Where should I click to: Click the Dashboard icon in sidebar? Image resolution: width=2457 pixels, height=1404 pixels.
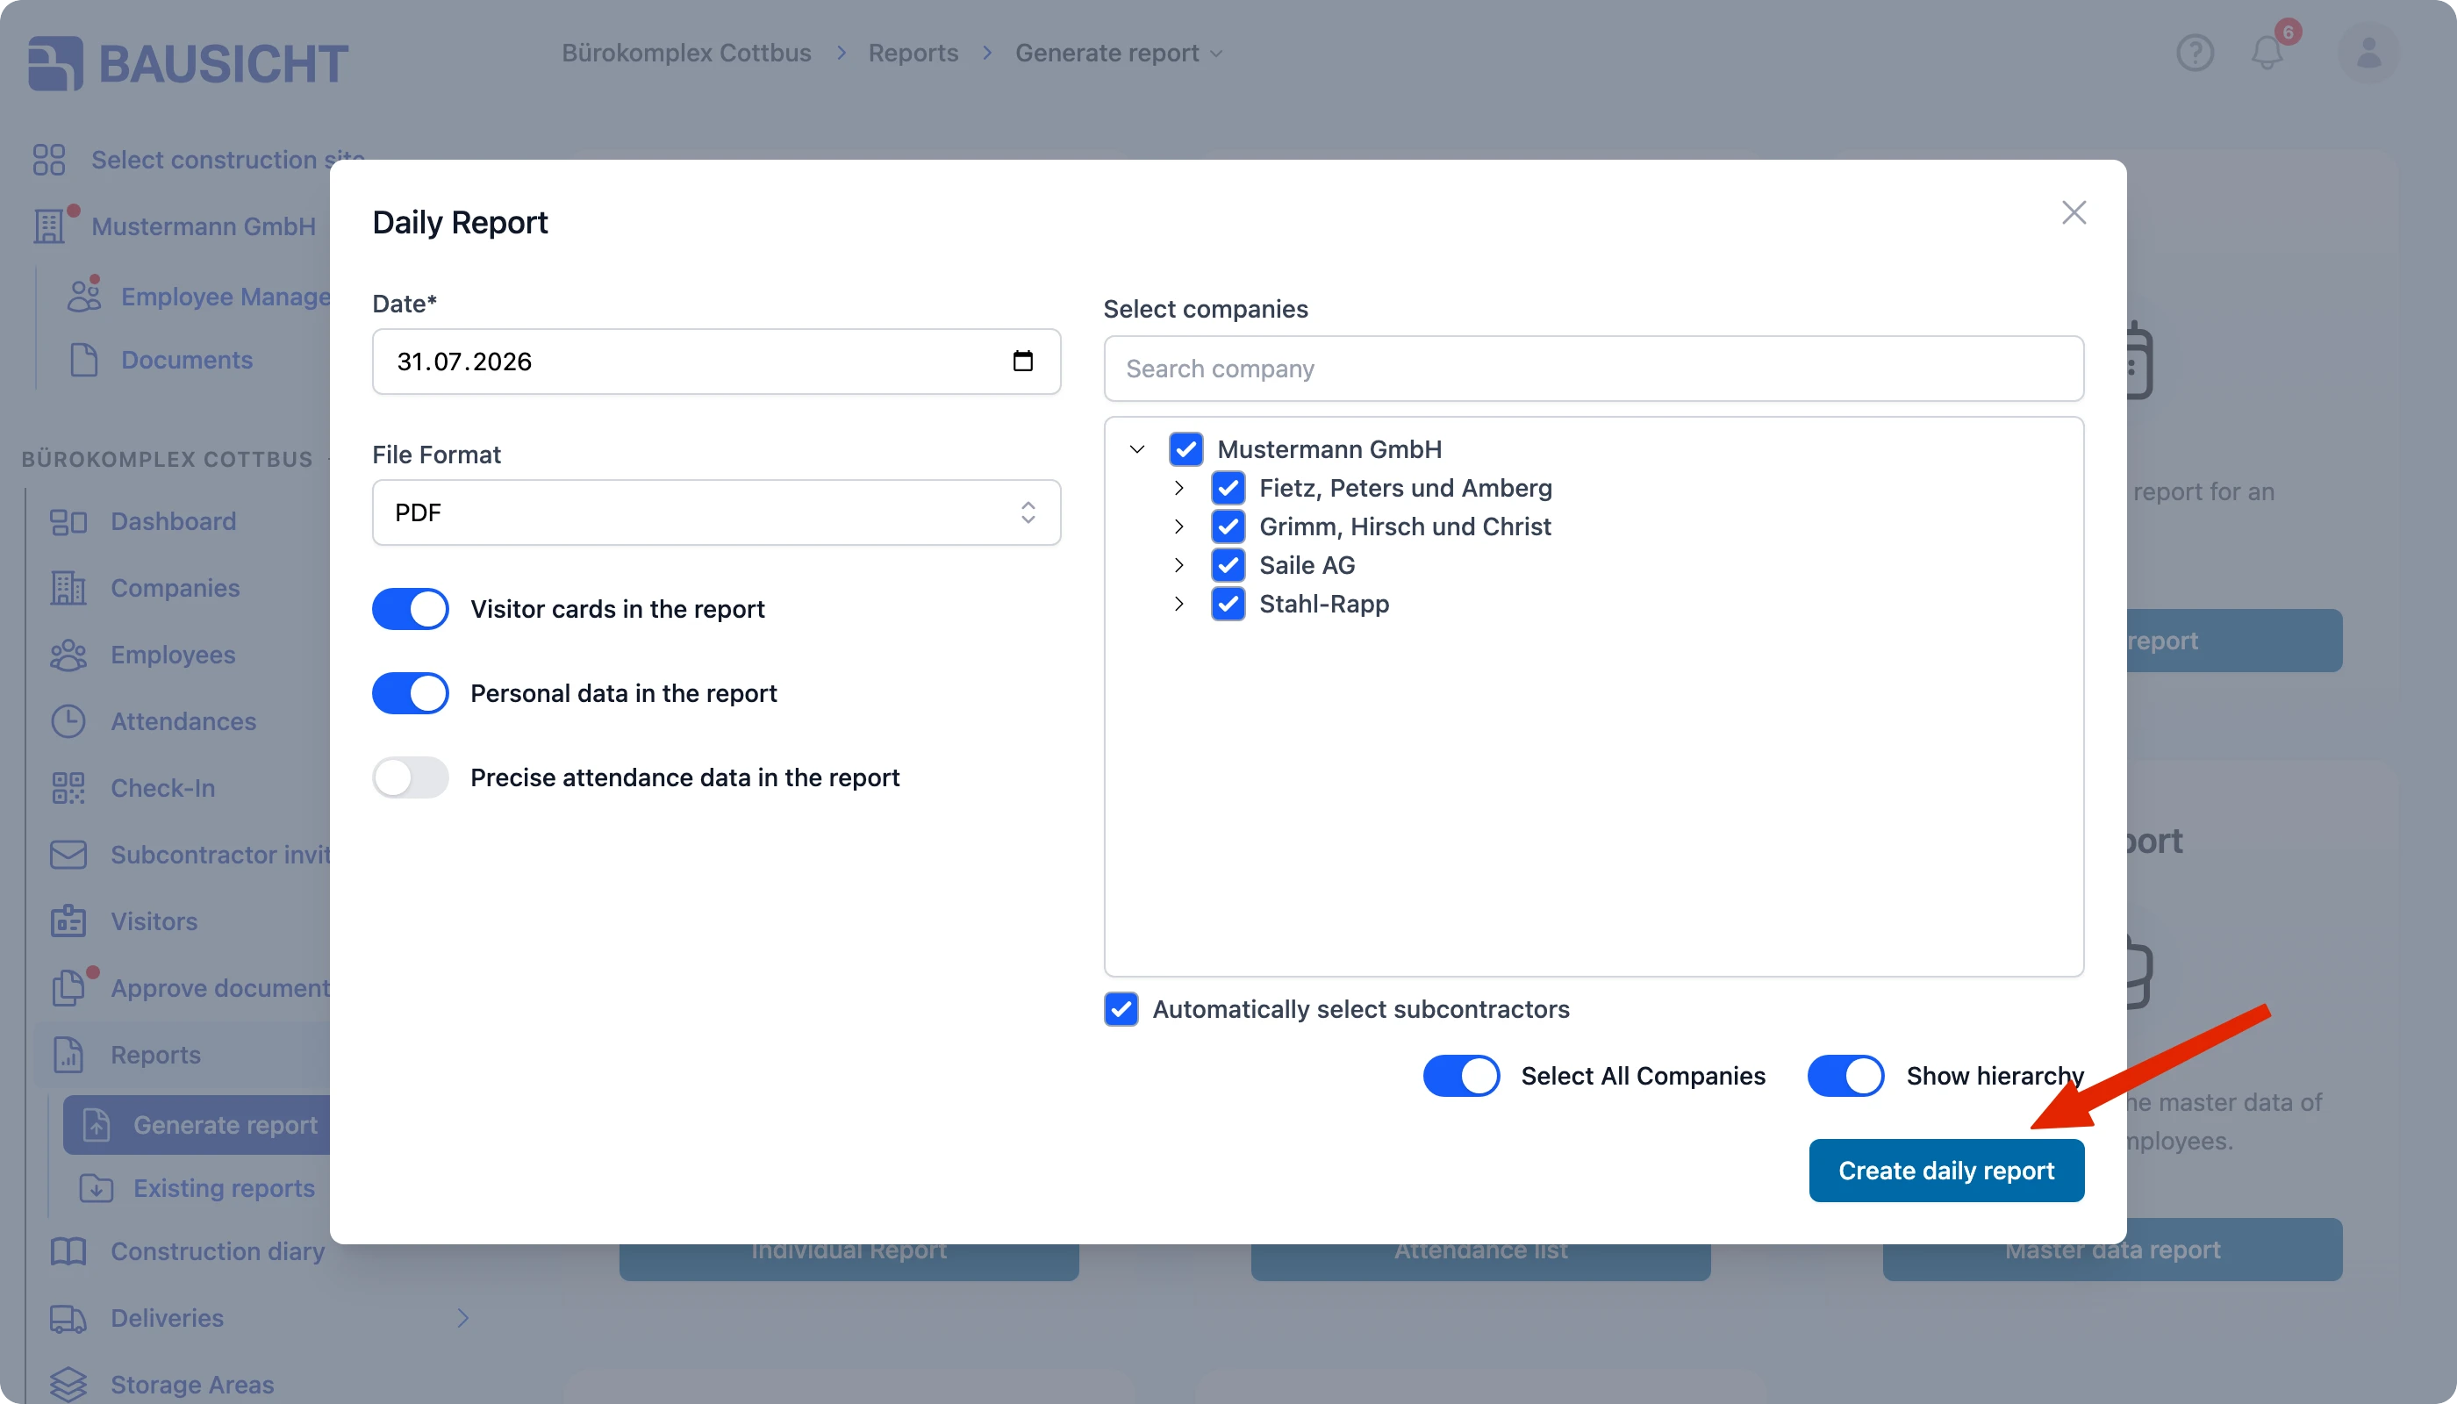pyautogui.click(x=68, y=522)
